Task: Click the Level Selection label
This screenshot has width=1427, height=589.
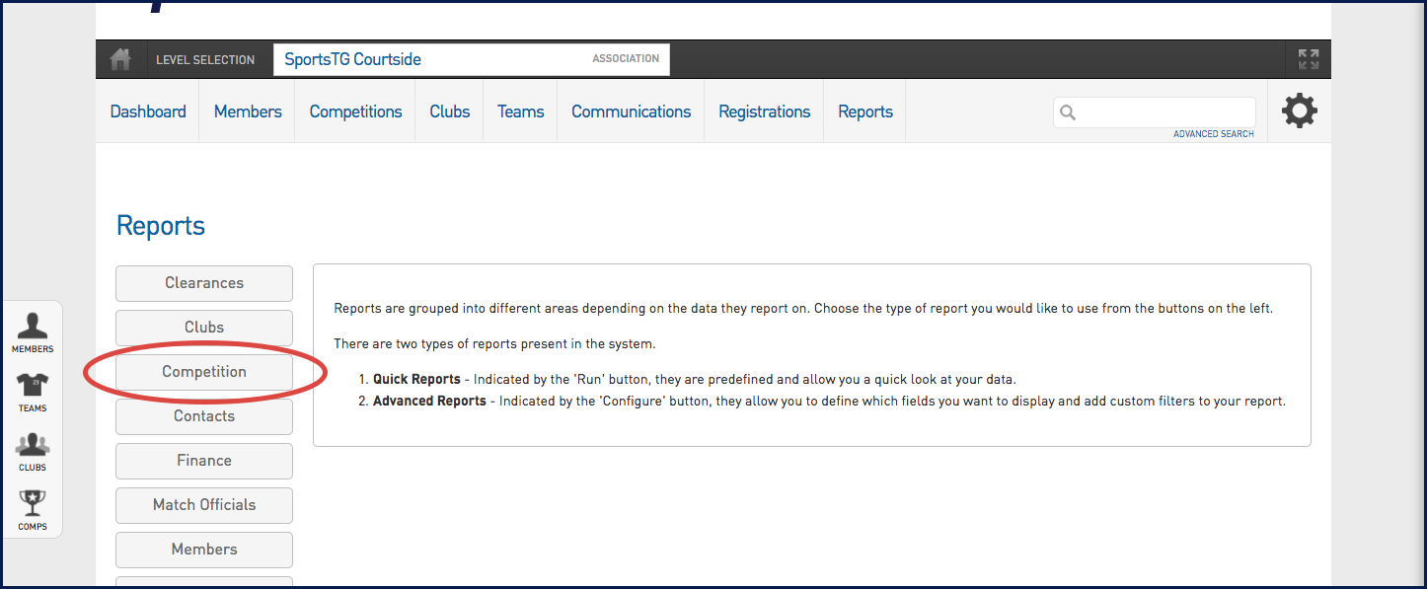Action: tap(205, 60)
